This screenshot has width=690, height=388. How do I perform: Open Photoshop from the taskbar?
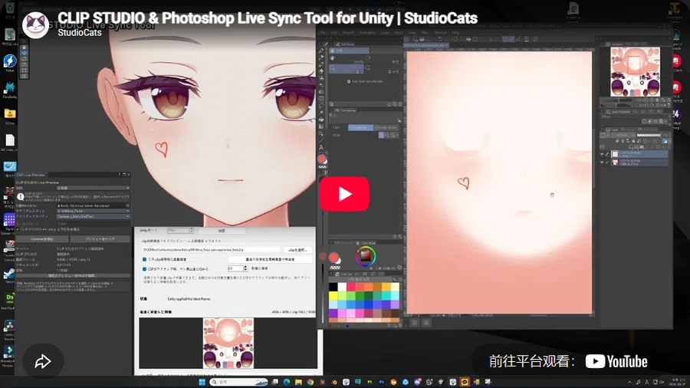382,382
